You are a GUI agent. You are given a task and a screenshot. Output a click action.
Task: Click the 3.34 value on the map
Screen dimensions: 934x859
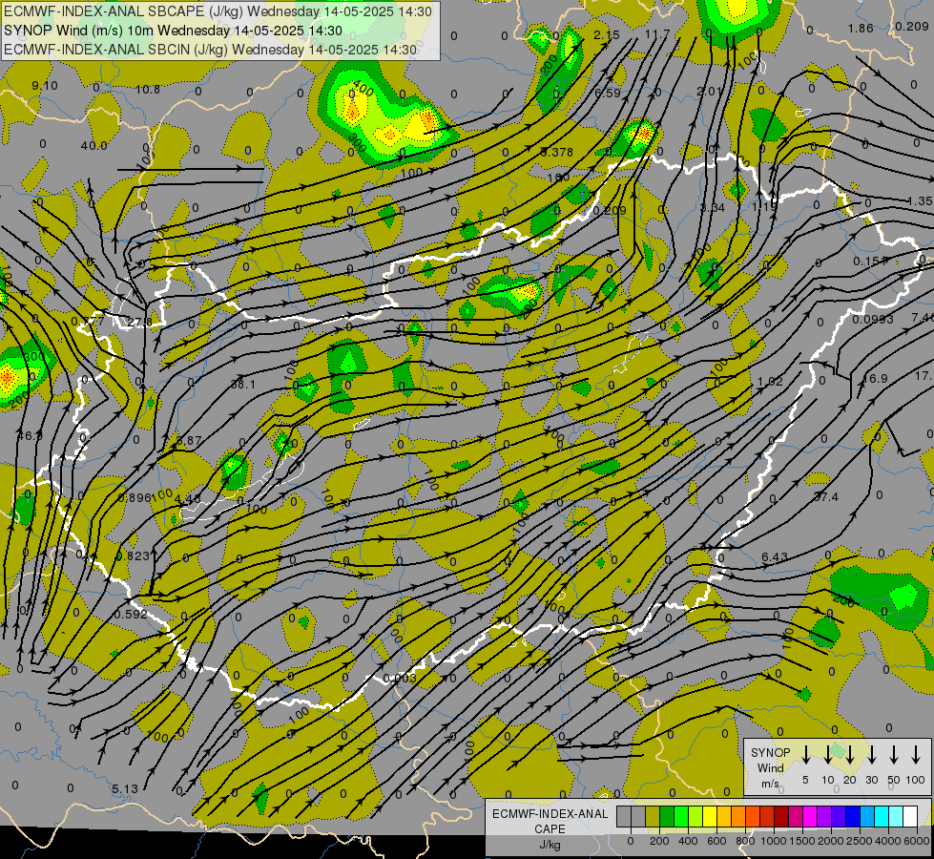coord(713,207)
